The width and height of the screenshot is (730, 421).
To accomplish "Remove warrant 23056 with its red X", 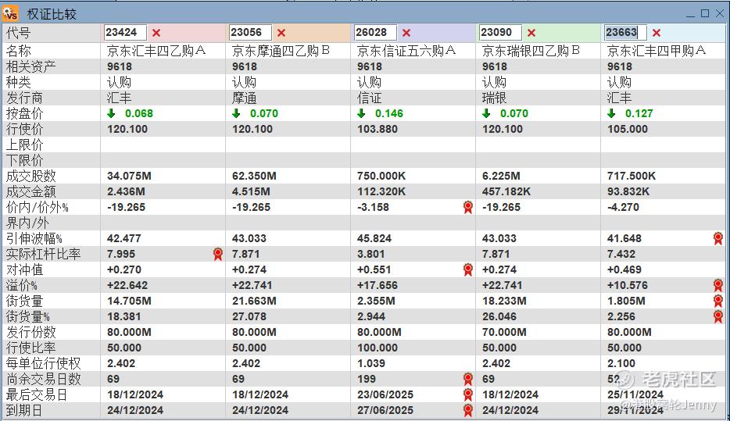I will point(281,33).
